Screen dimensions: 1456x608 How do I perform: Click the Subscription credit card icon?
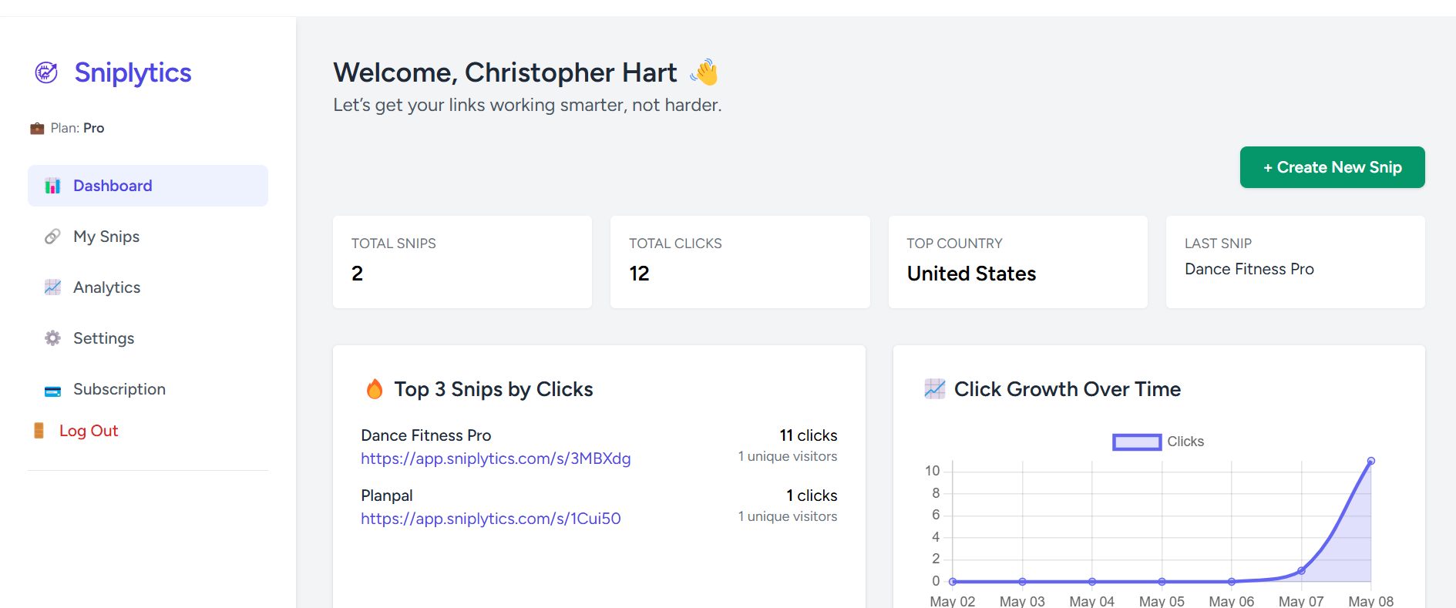(x=52, y=391)
